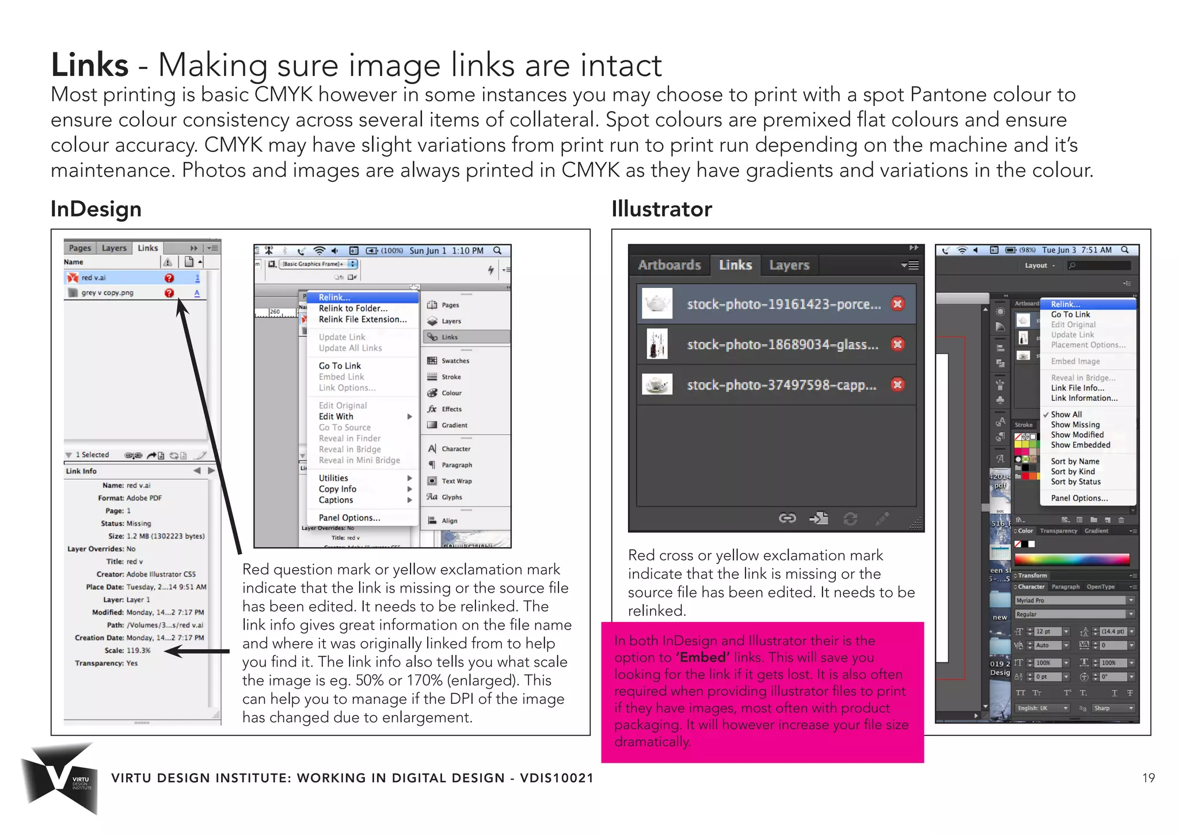
Task: Open the Myriad Pro font family dropdown
Action: pyautogui.click(x=1131, y=600)
